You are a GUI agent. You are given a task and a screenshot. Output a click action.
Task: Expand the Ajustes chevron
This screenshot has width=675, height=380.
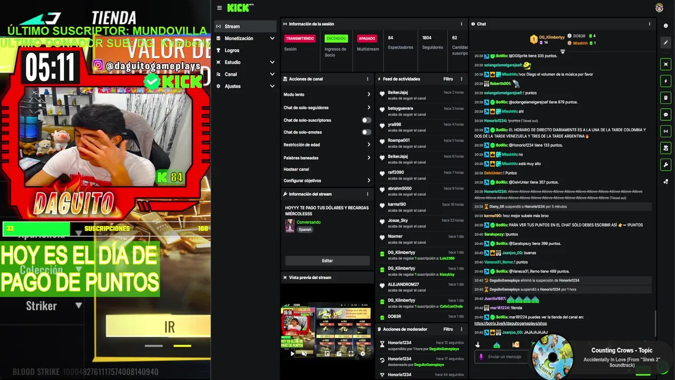click(272, 86)
